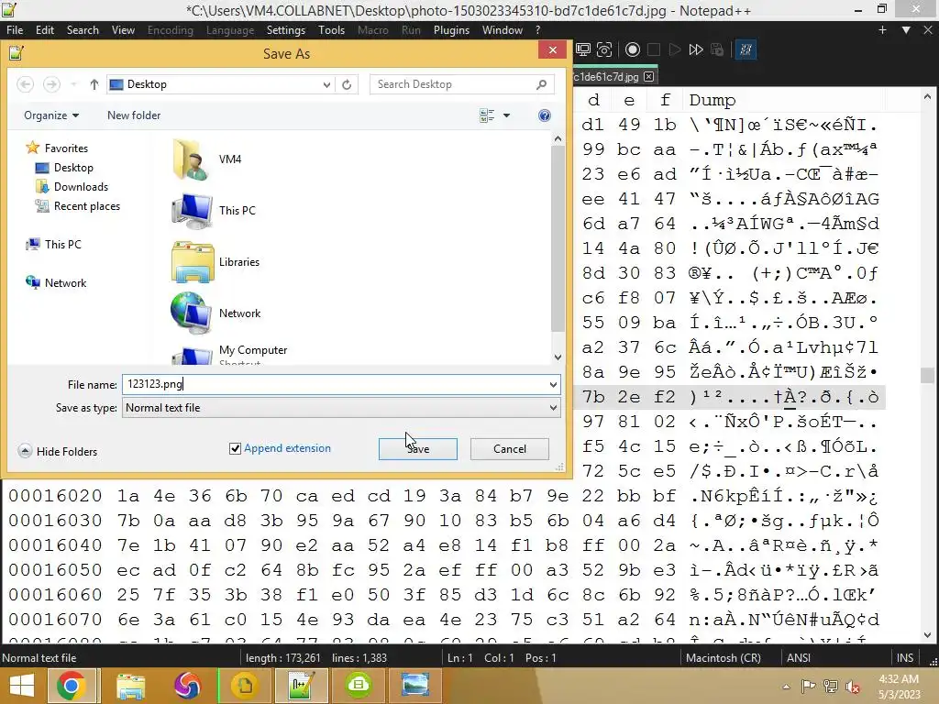Viewport: 939px width, 704px height.
Task: Go forward in Save As dialog
Action: (51, 84)
